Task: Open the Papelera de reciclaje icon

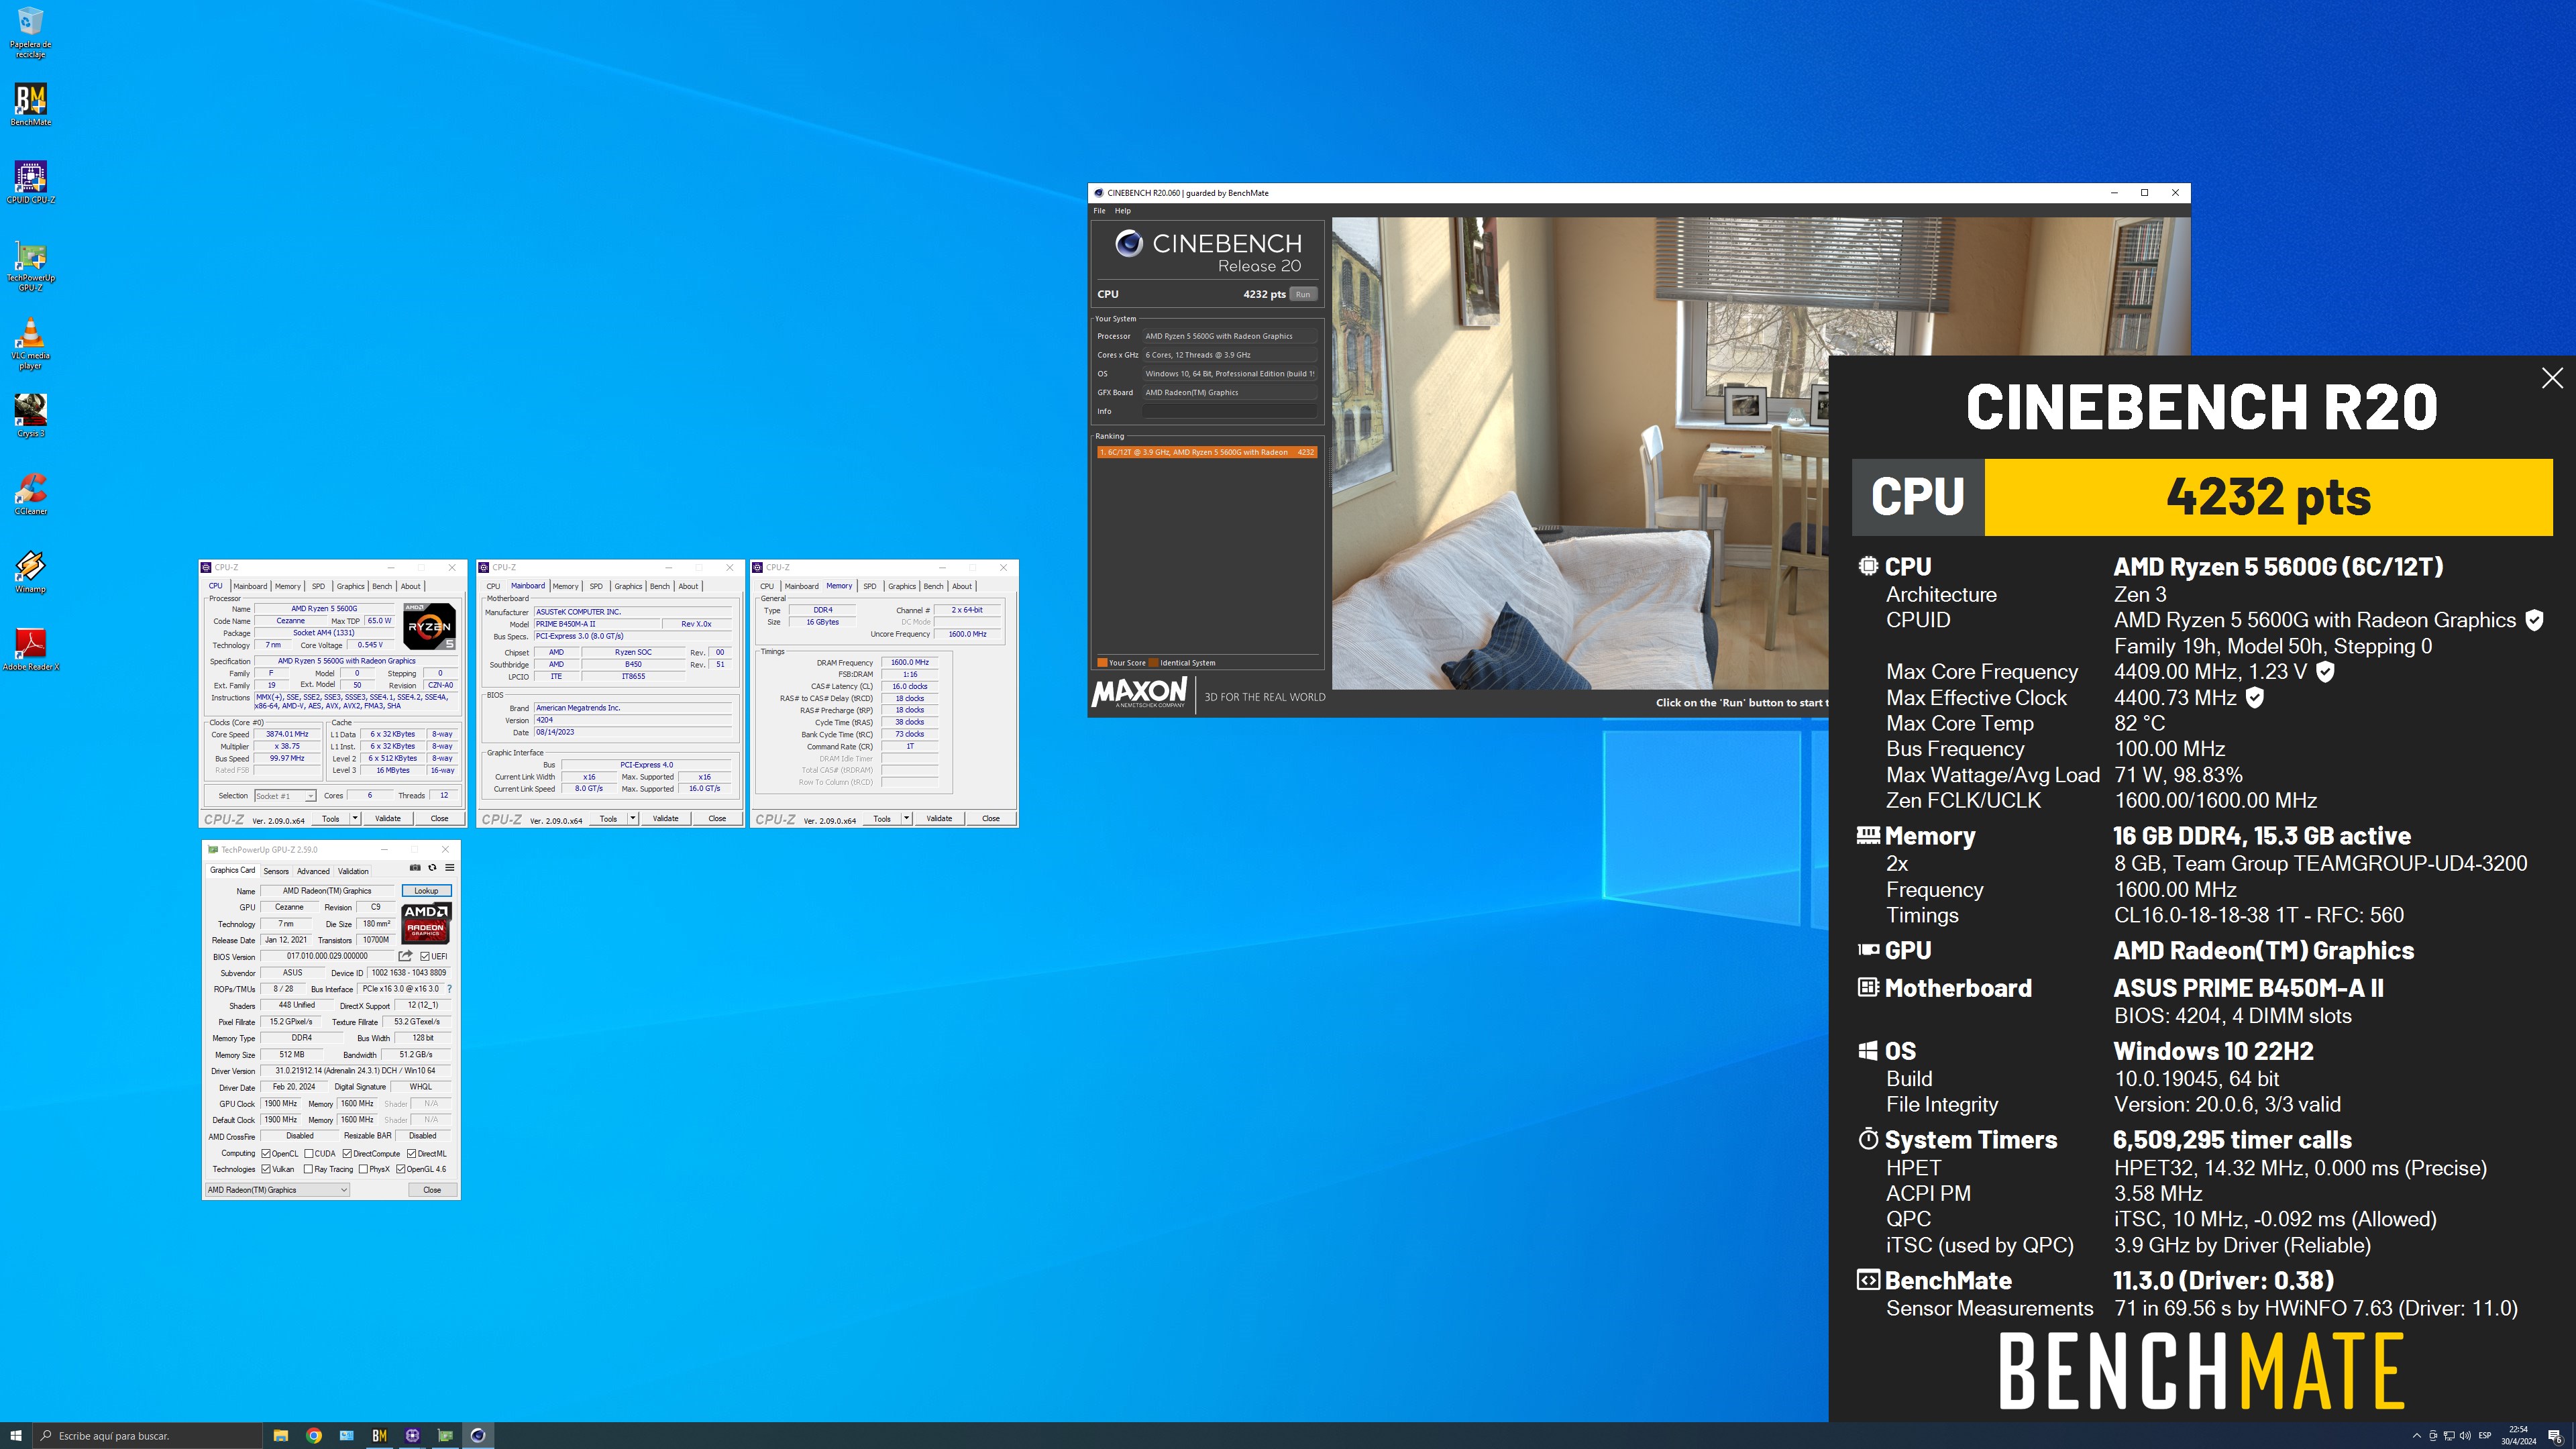Action: coord(31,32)
